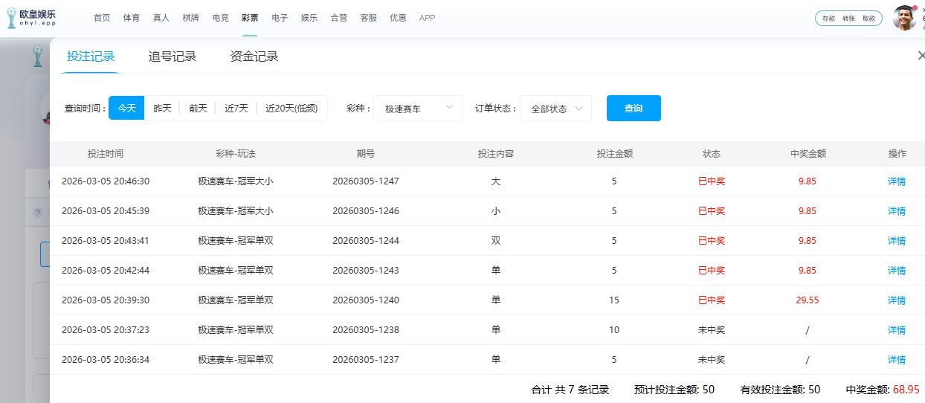Click the question mark help icon
Viewport: 925px width, 403px height.
(x=38, y=213)
